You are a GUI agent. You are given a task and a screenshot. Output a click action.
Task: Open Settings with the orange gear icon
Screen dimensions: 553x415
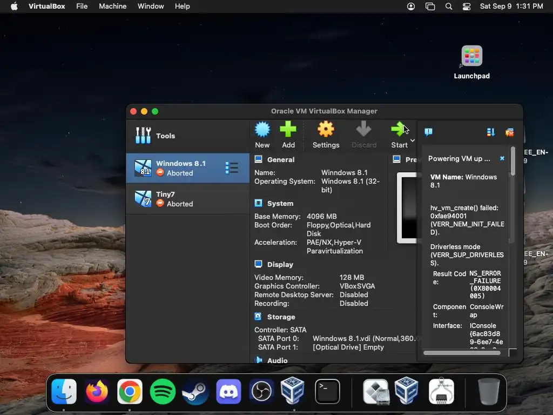coord(326,129)
